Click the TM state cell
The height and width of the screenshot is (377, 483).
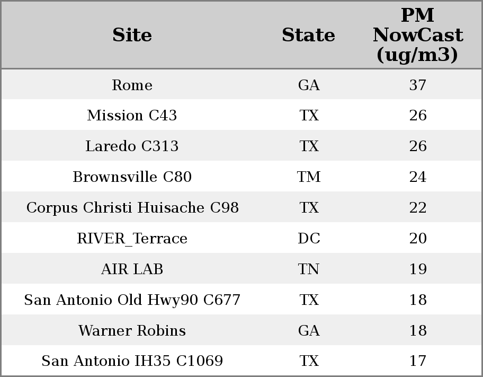309,177
